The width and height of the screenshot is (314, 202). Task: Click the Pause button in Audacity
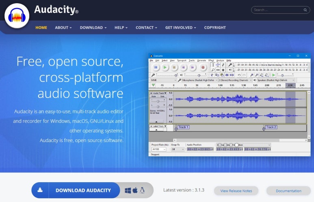tap(156, 68)
